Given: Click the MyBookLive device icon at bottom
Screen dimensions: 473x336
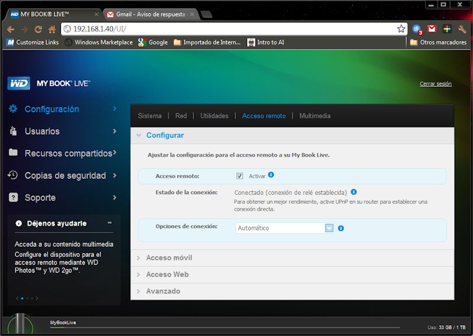Looking at the screenshot, I should [20, 325].
